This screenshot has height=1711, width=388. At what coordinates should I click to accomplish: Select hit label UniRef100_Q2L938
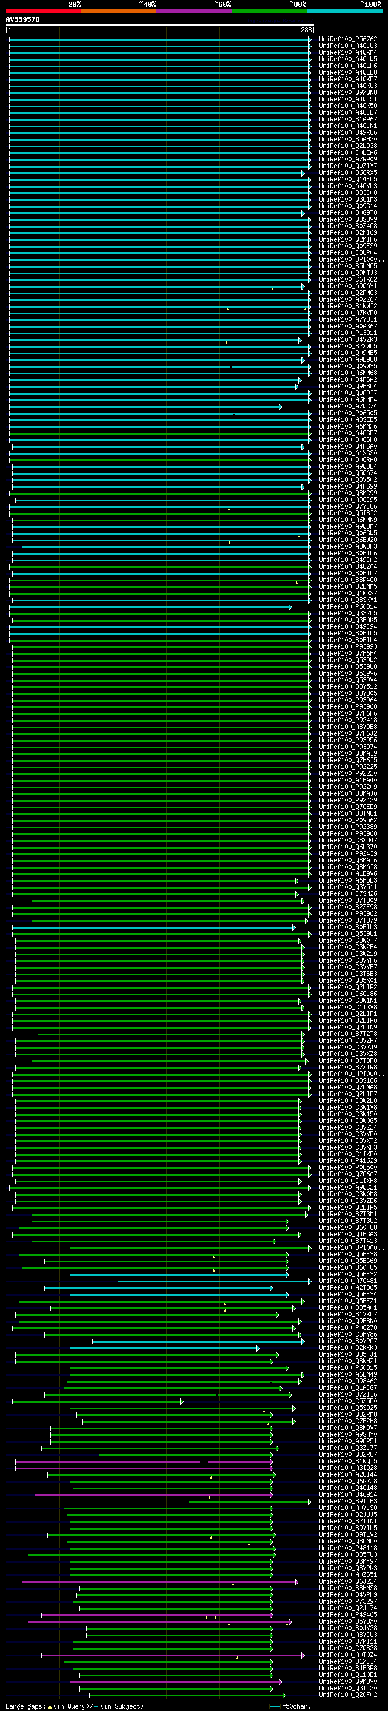[348, 146]
